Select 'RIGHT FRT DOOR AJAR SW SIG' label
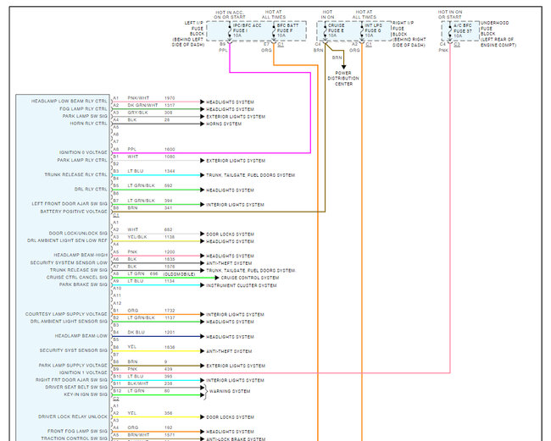Screen dimensions: 551x441 click(x=71, y=380)
